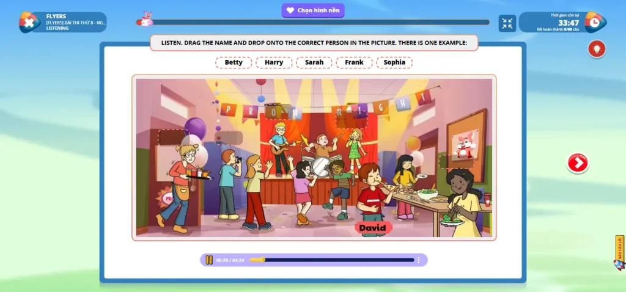Open the lightbulb hint button
This screenshot has width=626, height=292.
click(597, 49)
